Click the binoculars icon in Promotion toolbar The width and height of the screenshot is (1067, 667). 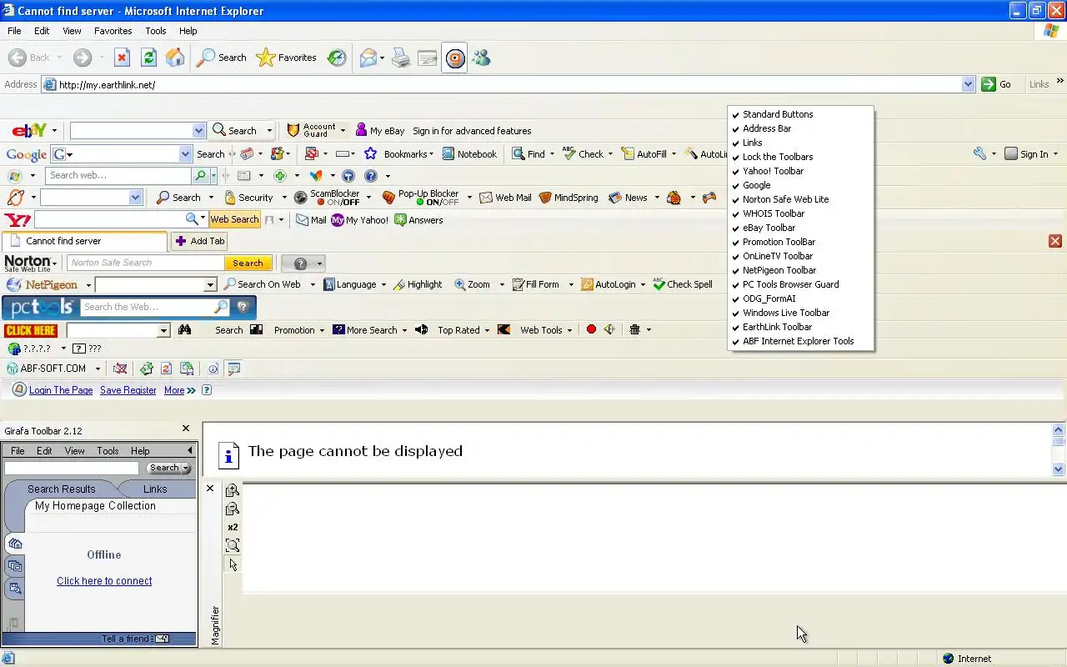pyautogui.click(x=184, y=330)
